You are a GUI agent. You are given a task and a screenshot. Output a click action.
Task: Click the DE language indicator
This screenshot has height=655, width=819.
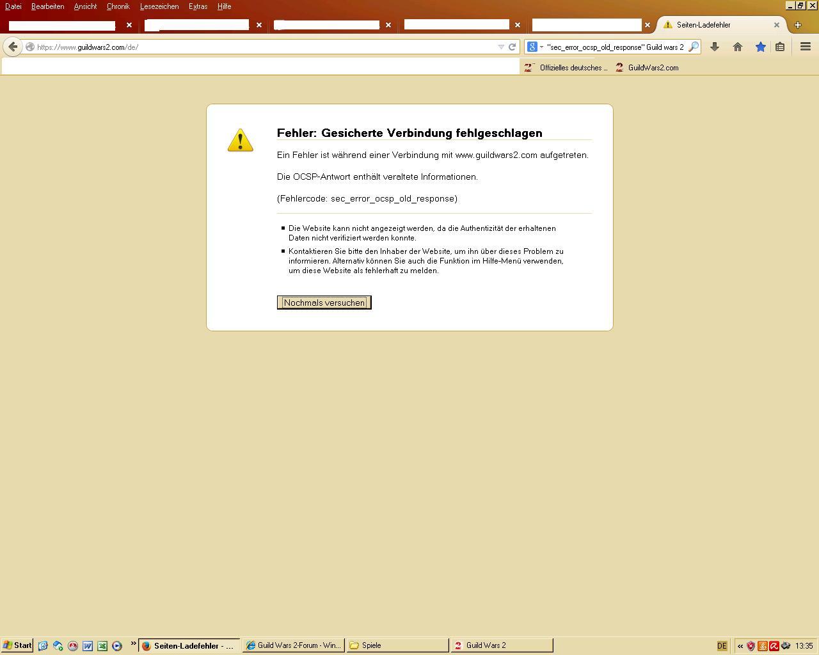(x=722, y=646)
